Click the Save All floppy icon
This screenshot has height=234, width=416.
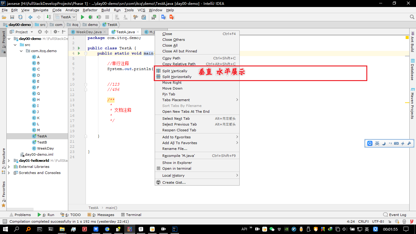pyautogui.click(x=12, y=17)
